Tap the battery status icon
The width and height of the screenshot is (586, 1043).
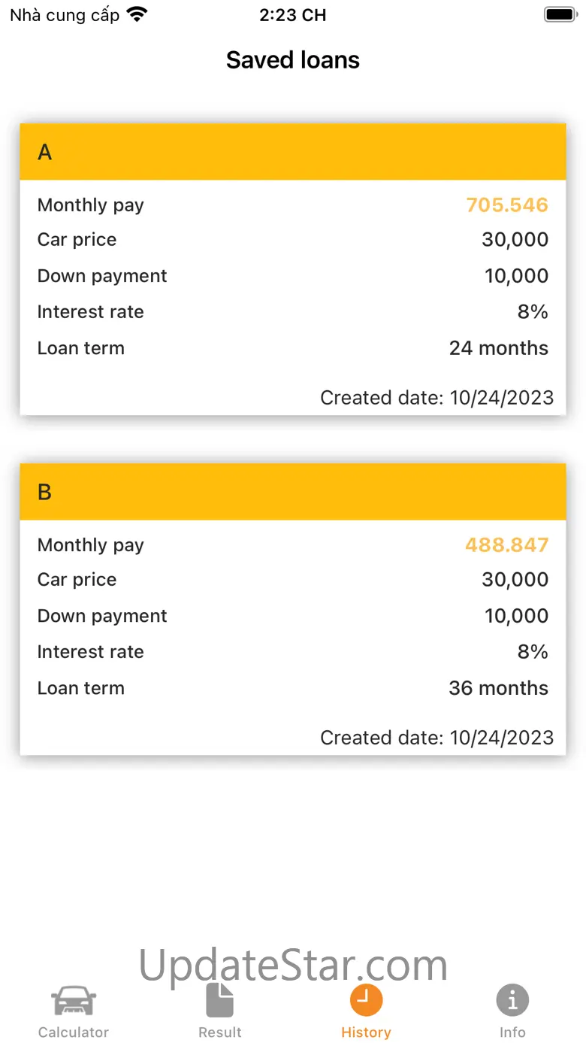[559, 14]
